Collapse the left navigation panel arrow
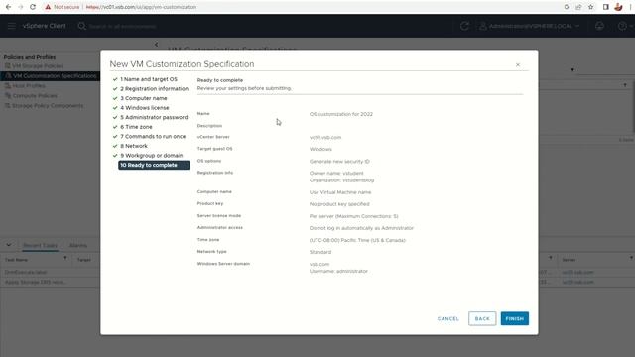Viewport: 635px width, 357px height. tap(157, 44)
